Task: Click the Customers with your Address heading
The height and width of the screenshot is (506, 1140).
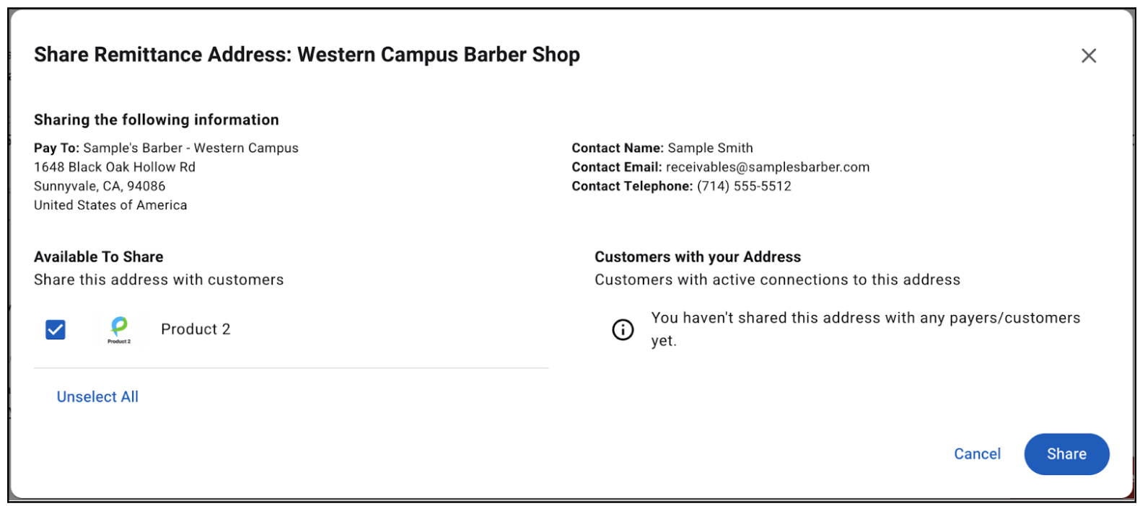Action: point(697,257)
